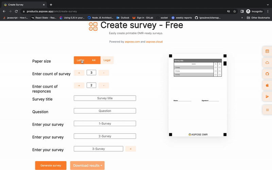Click the Apple icon in right sidebar

[267, 85]
